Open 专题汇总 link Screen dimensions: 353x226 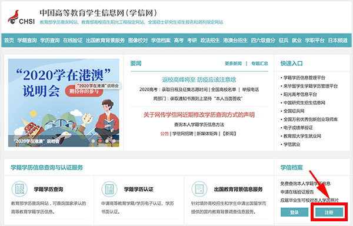coord(259,64)
